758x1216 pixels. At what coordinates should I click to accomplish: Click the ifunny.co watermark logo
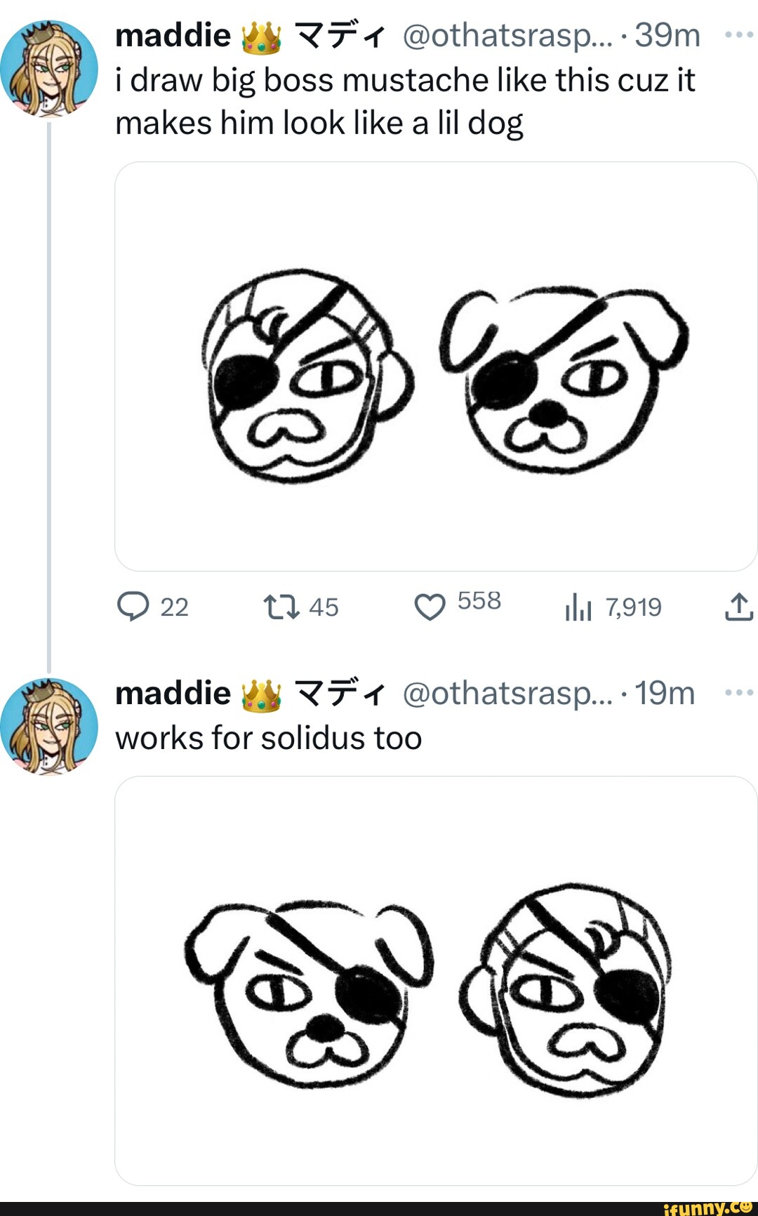point(707,1208)
